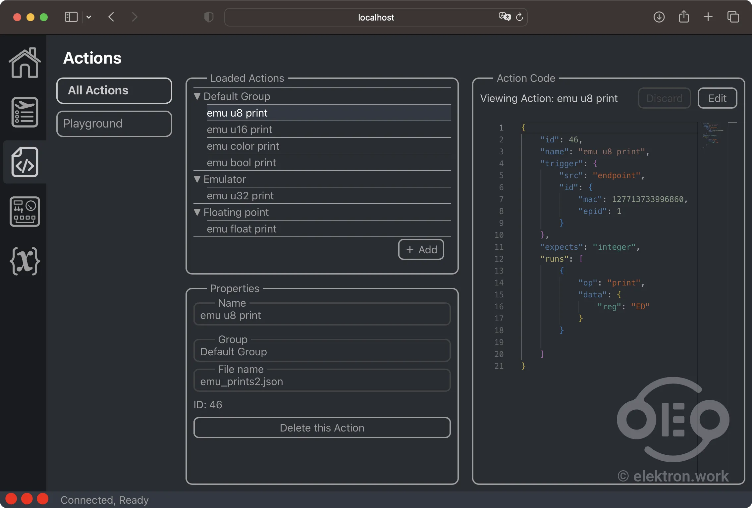Click the localhost address bar
The width and height of the screenshot is (752, 508).
(x=376, y=17)
